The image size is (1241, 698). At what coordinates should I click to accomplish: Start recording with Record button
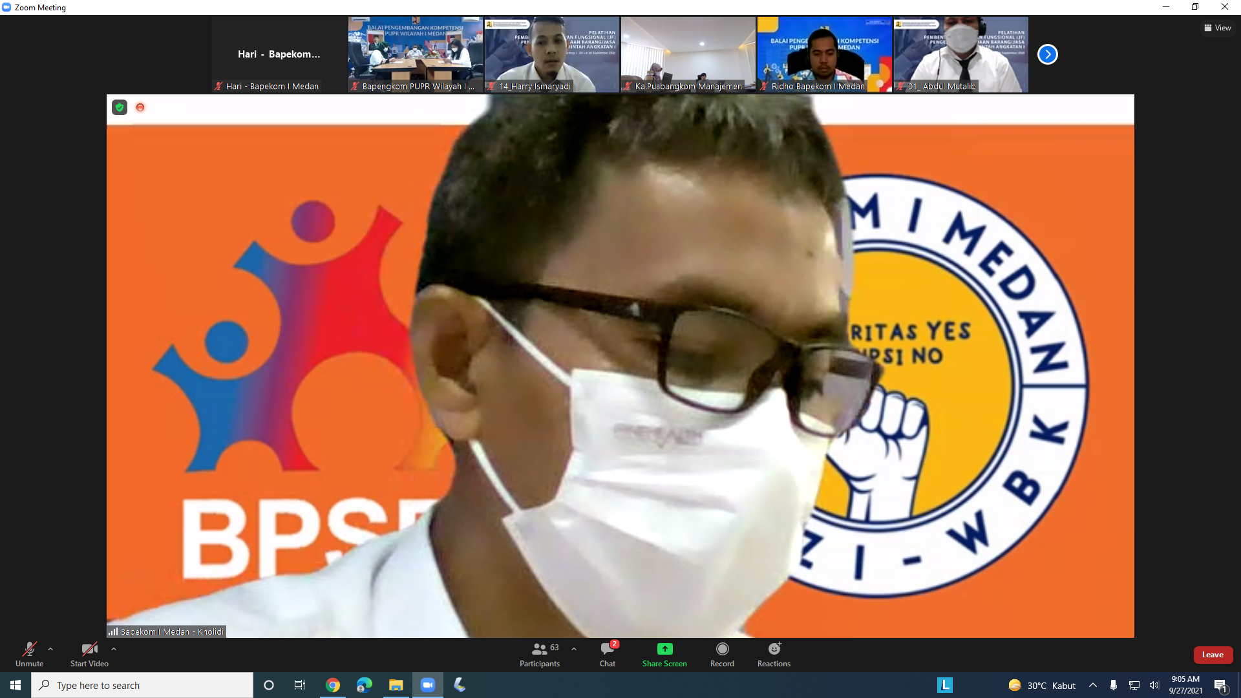[722, 654]
